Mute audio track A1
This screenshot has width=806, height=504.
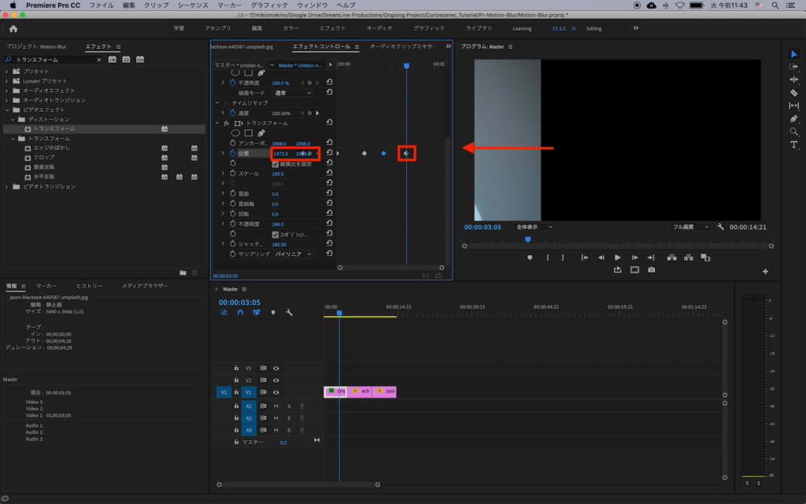[275, 406]
